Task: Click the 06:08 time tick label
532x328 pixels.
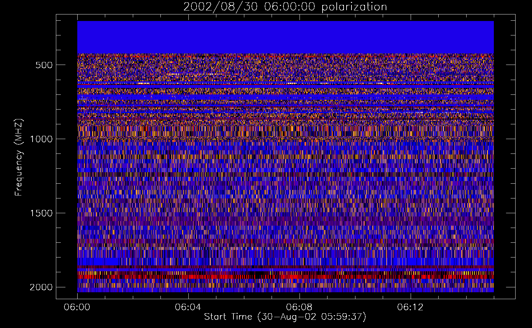Action: click(299, 307)
